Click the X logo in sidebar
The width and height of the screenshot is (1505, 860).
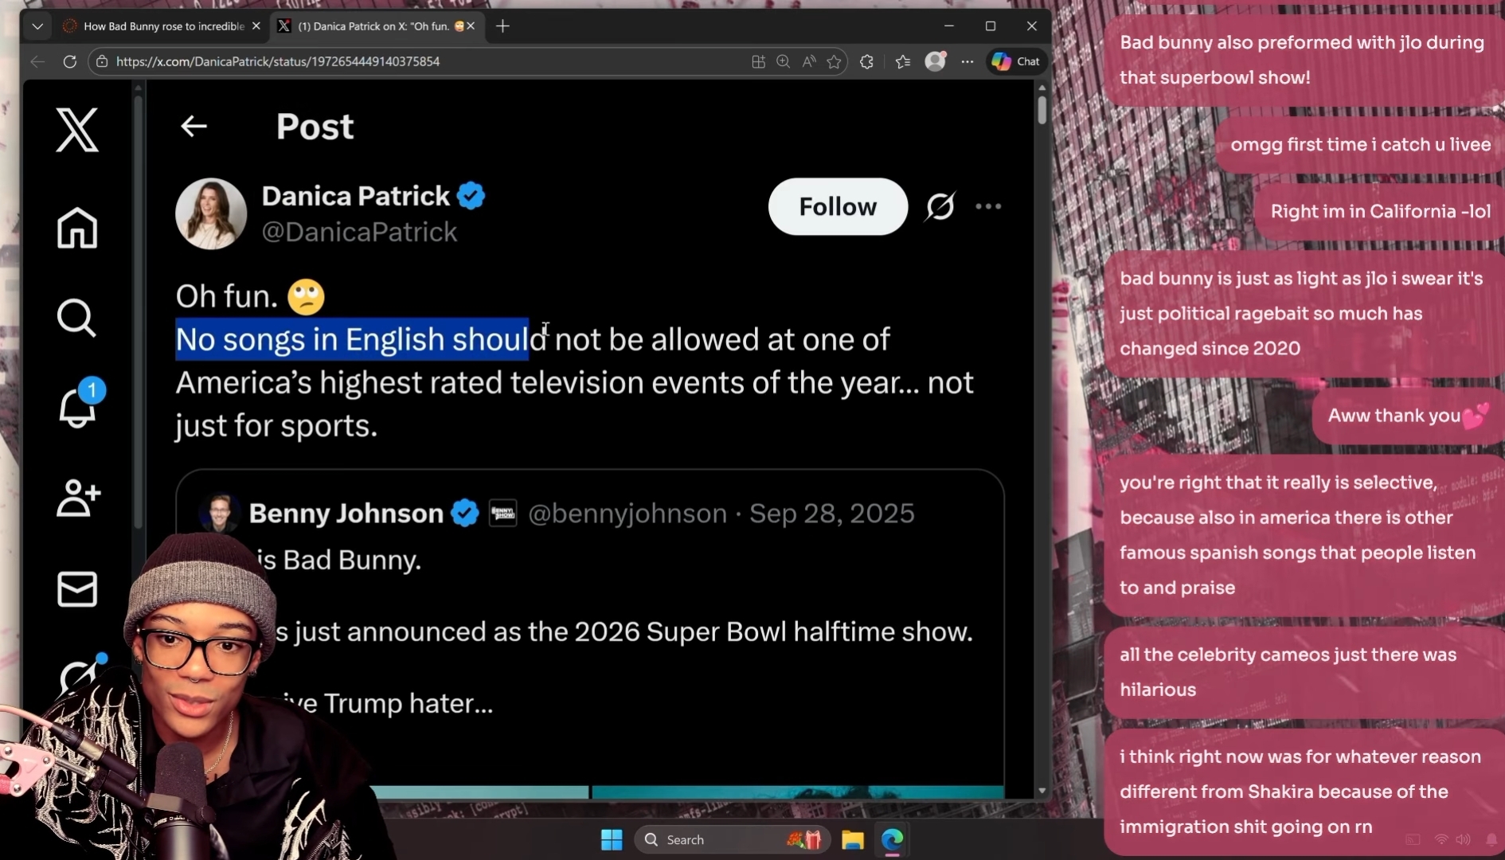pos(77,129)
